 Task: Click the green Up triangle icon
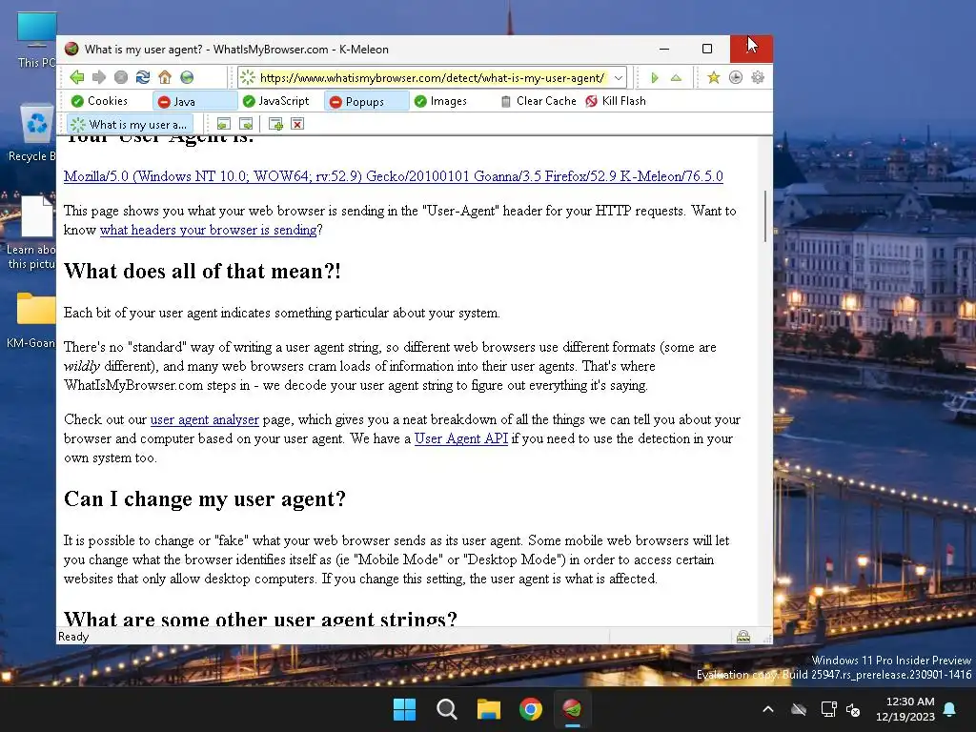[x=676, y=78]
